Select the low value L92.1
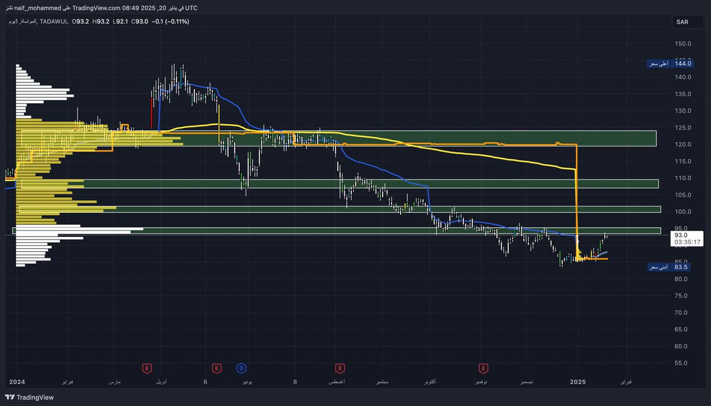 tap(120, 21)
